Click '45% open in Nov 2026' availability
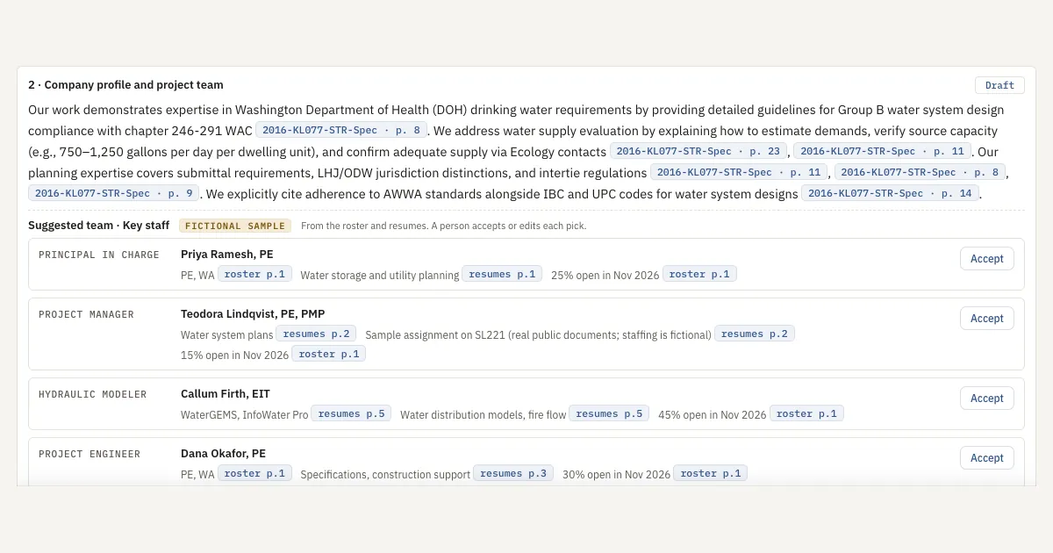Screen dimensions: 1053x553 (x=712, y=414)
